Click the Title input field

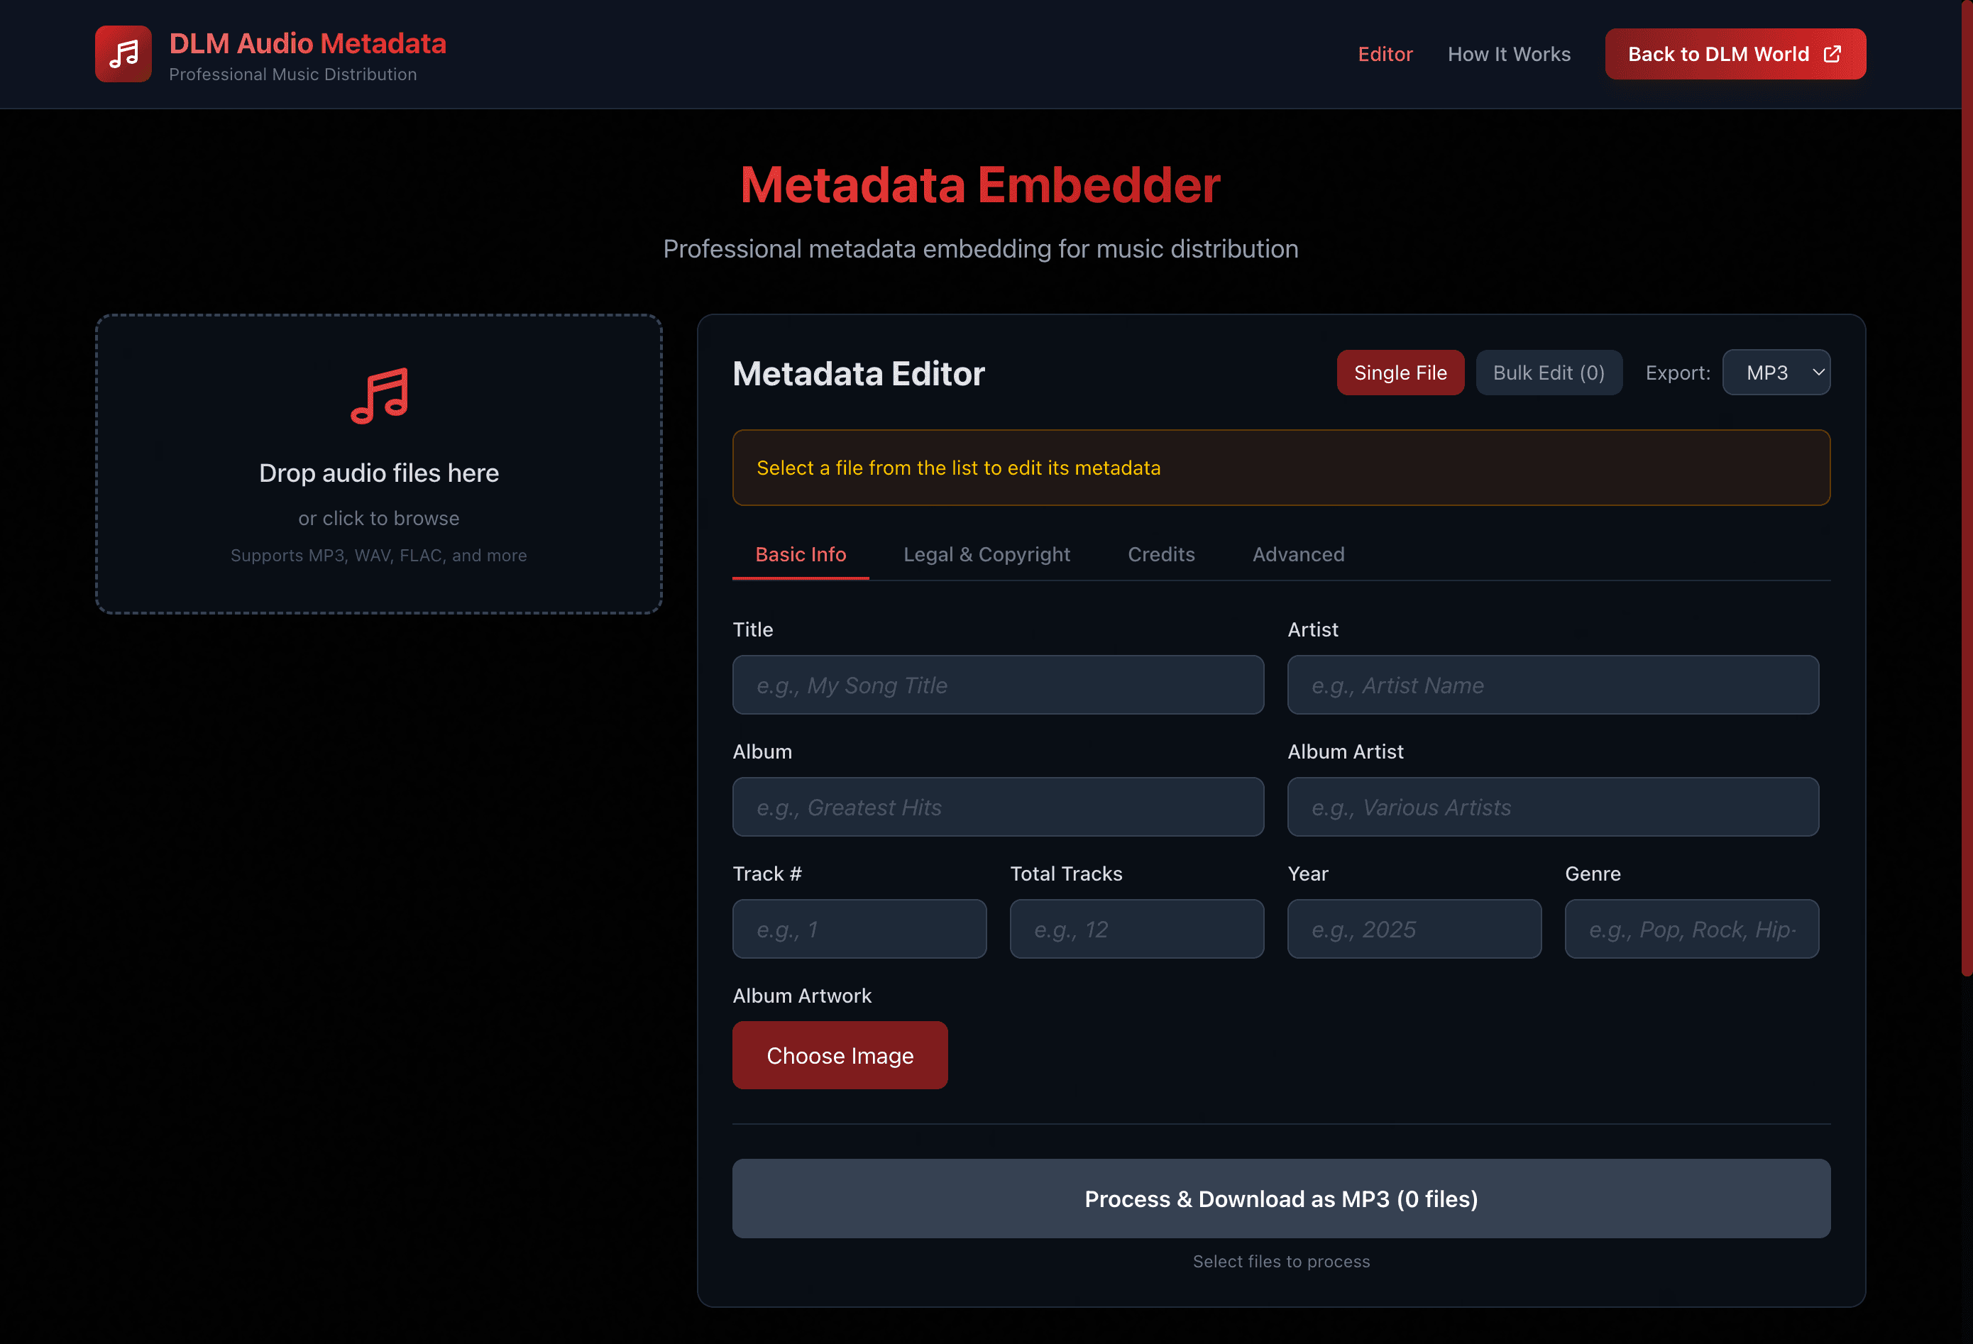[998, 685]
